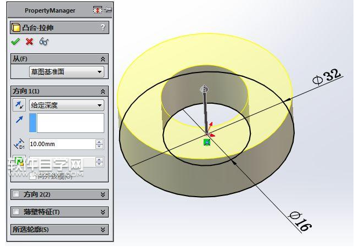The height and width of the screenshot is (251, 354).
Task: Cancel the extrude with red X
Action: coord(29,42)
